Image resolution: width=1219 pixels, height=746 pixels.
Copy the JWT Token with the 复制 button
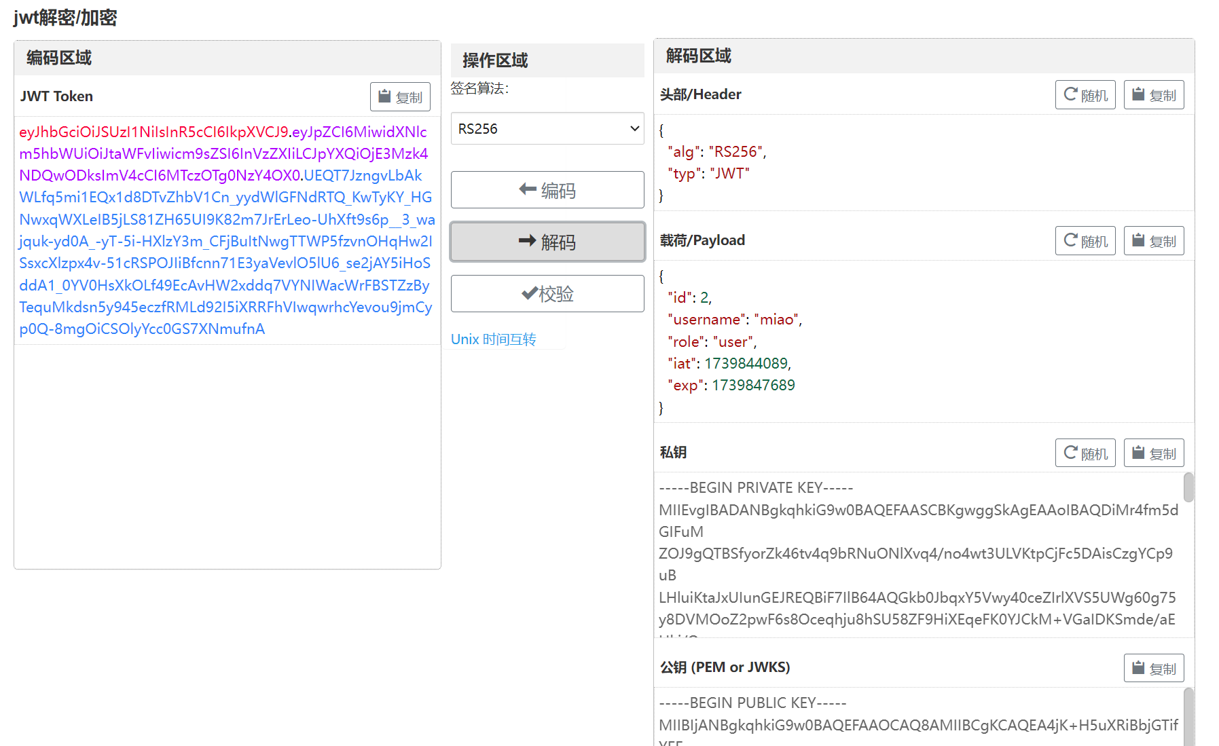coord(400,97)
